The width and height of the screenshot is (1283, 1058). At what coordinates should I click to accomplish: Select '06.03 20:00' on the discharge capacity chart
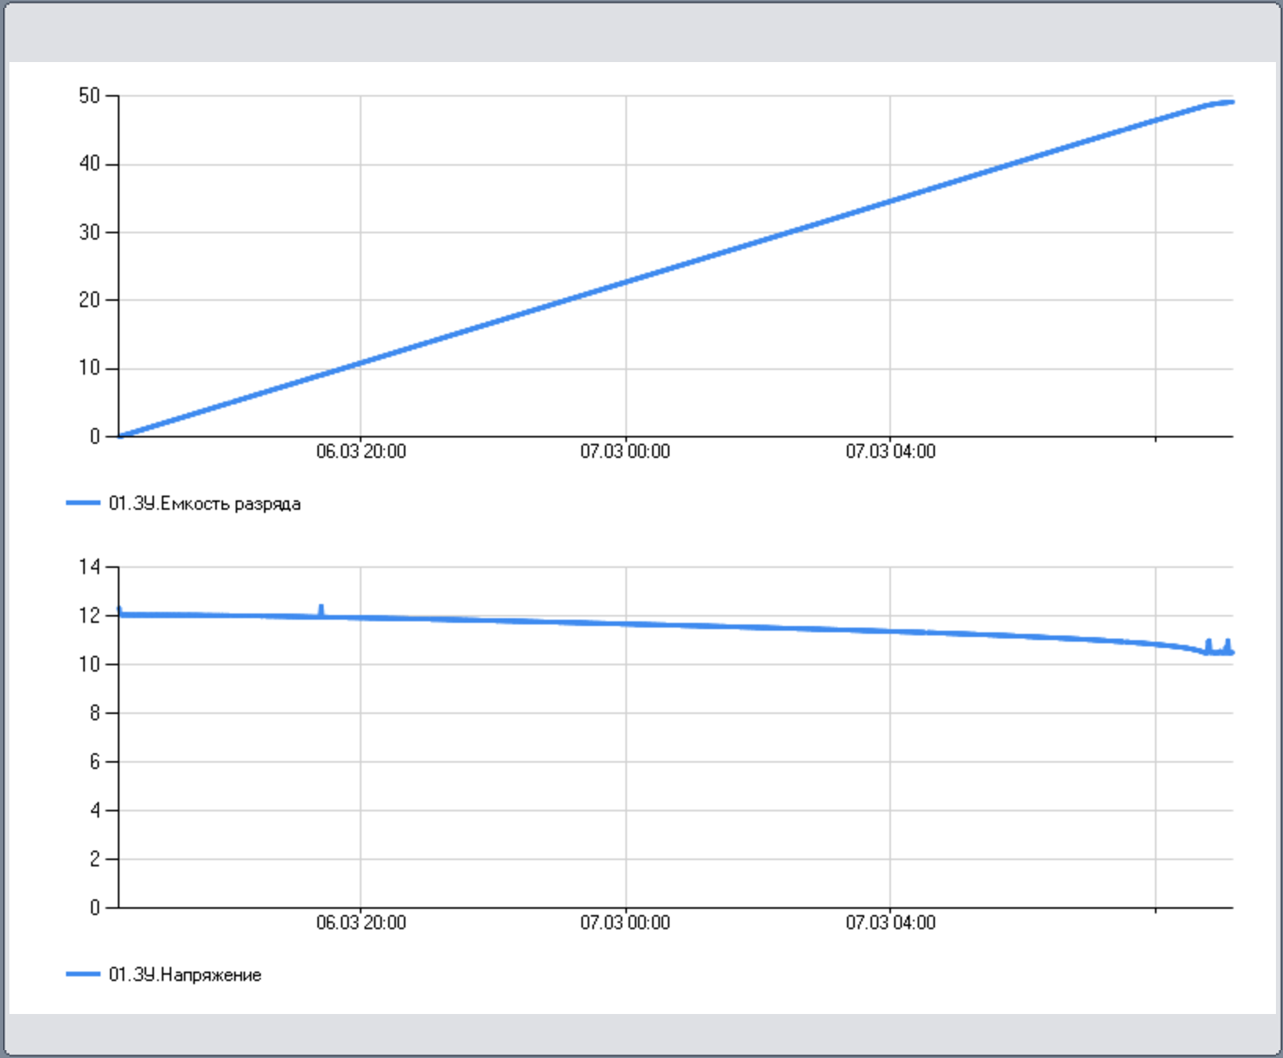[x=361, y=452]
